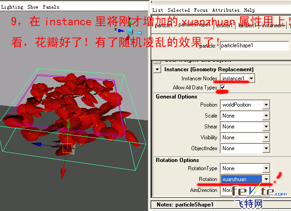Switch to the particle1 tab
The width and height of the screenshot is (291, 211).
click(x=163, y=25)
